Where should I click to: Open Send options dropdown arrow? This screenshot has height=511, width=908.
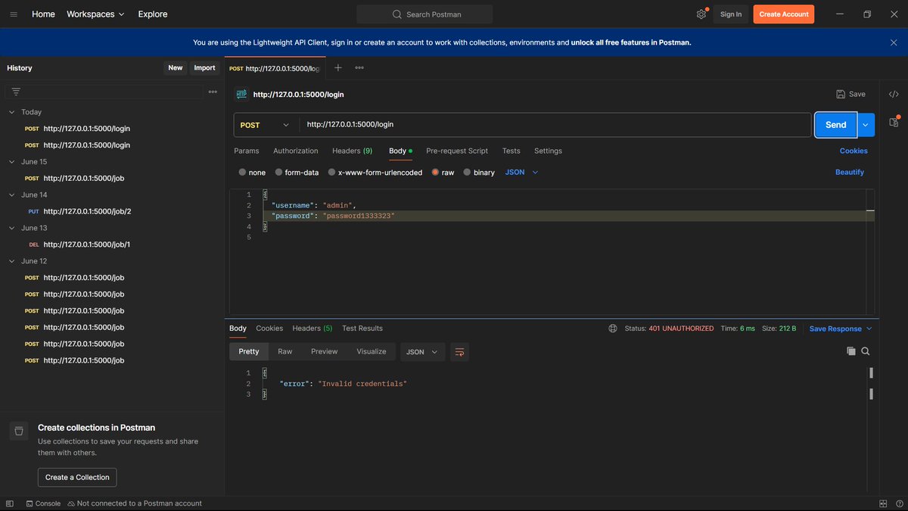pos(866,125)
